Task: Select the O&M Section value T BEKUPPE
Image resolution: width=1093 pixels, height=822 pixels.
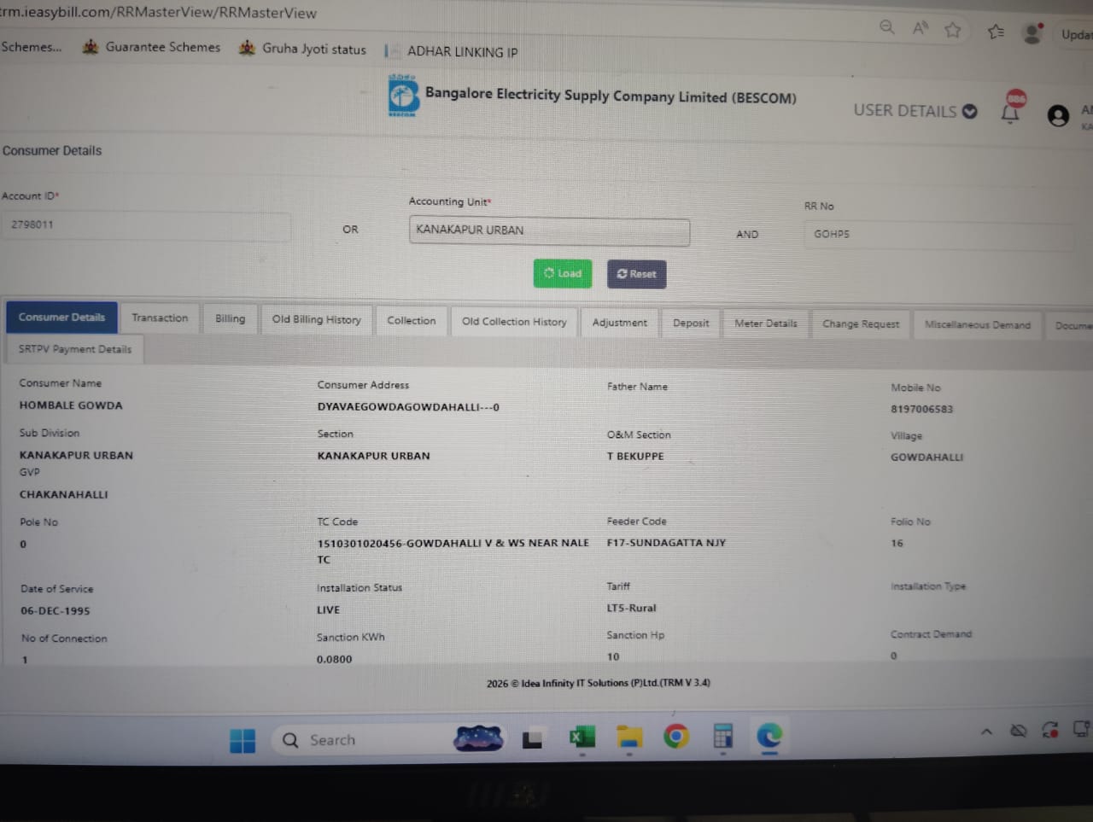Action: click(x=635, y=456)
